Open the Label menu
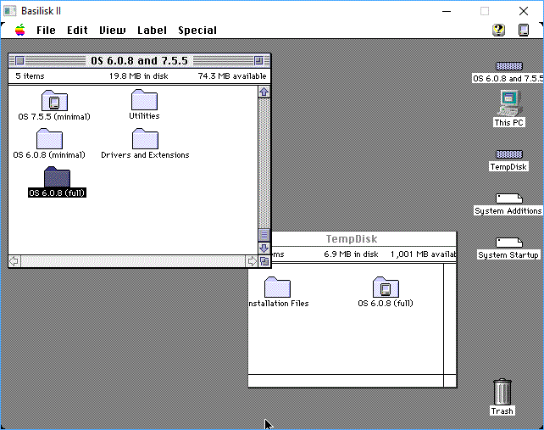Image resolution: width=544 pixels, height=430 pixels. [152, 31]
